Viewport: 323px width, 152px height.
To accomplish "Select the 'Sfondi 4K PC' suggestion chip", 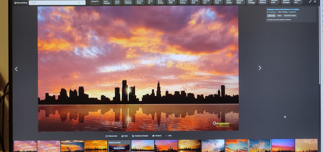I will pos(117,2).
